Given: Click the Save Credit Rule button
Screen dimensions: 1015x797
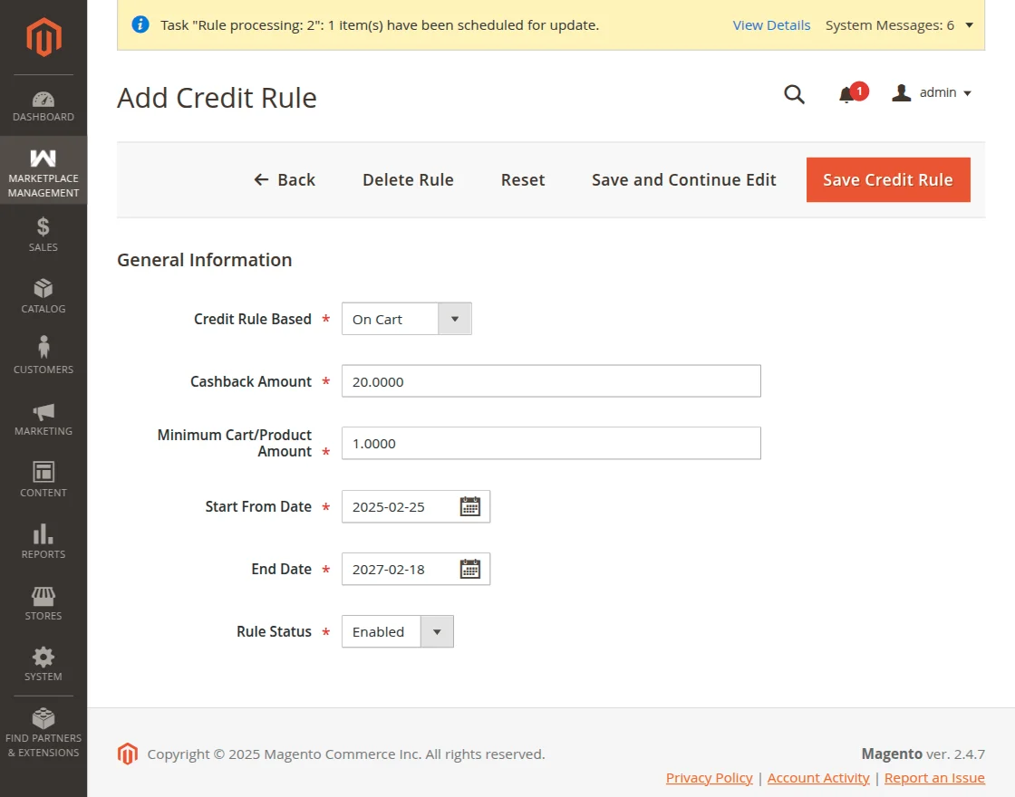Looking at the screenshot, I should (887, 179).
